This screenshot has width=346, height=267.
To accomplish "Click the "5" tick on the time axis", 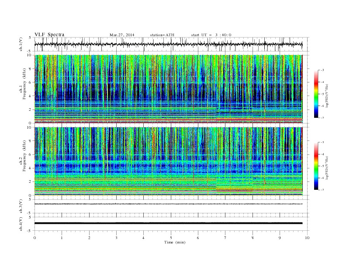I will click(171, 238).
